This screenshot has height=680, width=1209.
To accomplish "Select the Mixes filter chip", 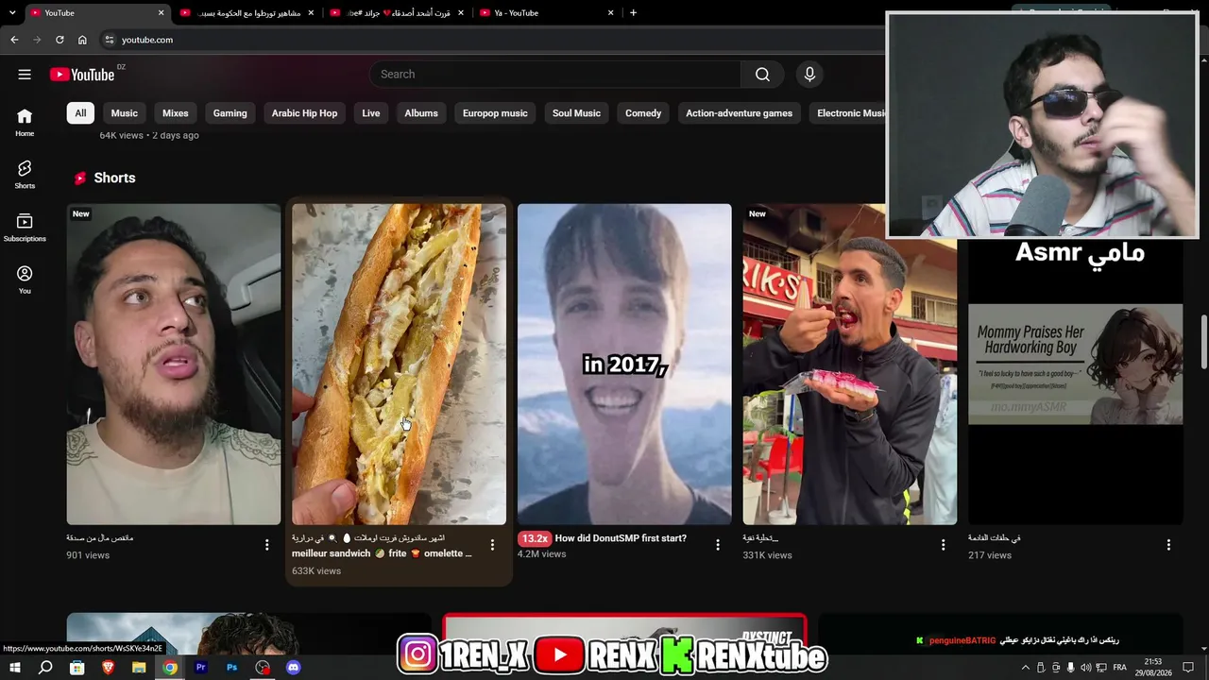I will click(176, 113).
